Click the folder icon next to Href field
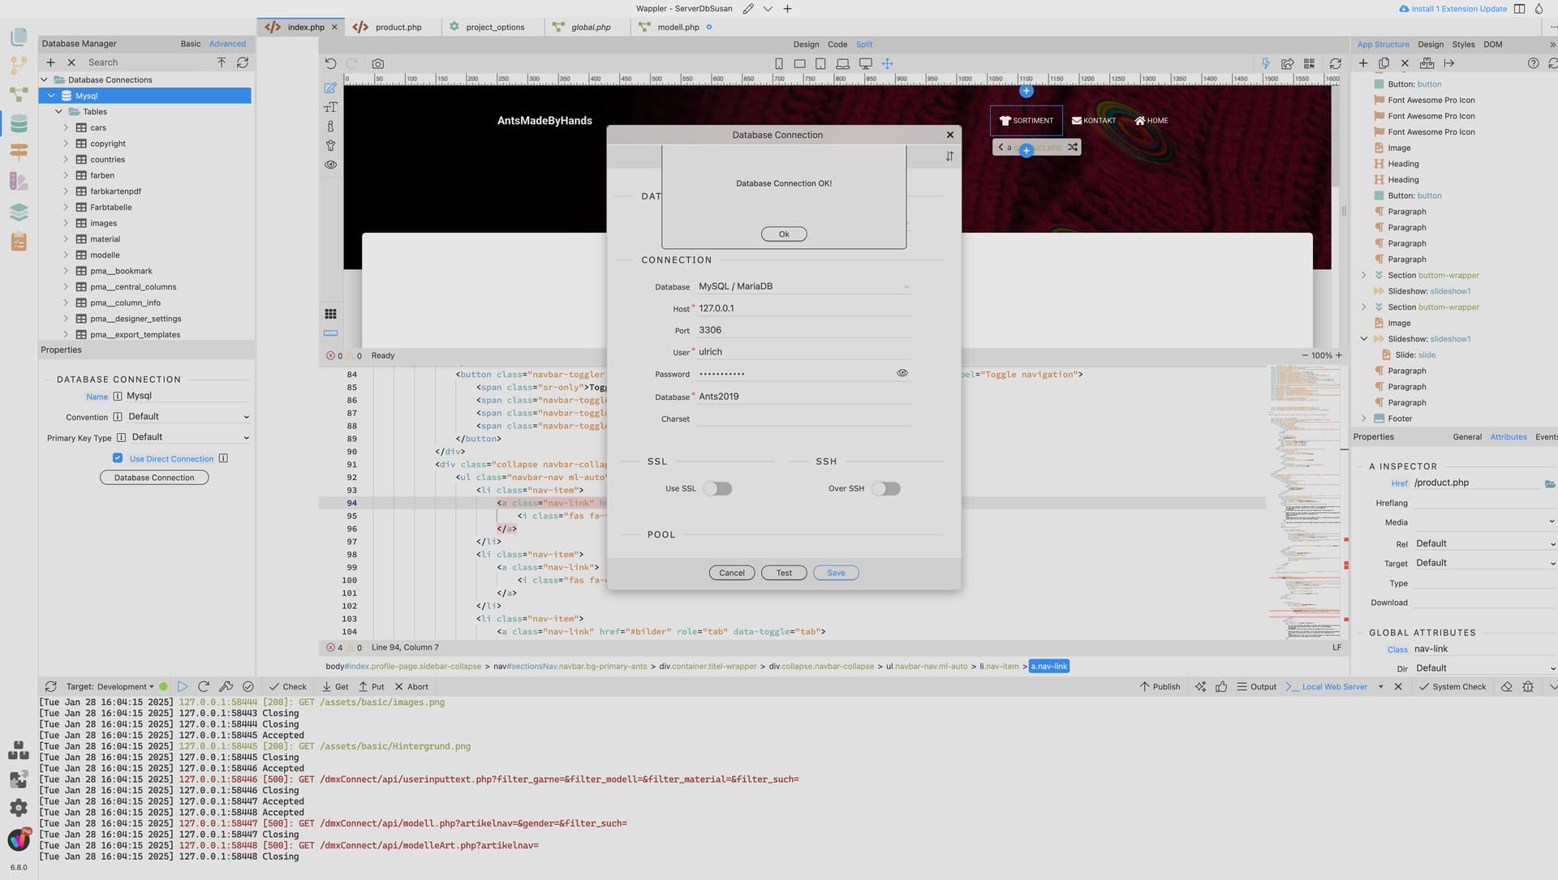 click(1550, 483)
